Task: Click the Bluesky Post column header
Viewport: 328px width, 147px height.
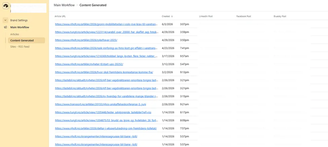Action: point(280,16)
